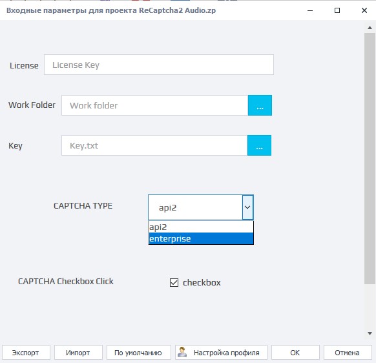Click the CAPTCHA TYPE combo box value
376x363 pixels.
pyautogui.click(x=195, y=207)
